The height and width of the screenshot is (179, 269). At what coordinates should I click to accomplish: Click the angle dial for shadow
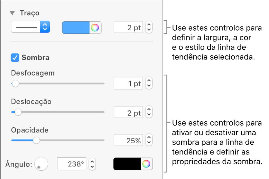[41, 164]
